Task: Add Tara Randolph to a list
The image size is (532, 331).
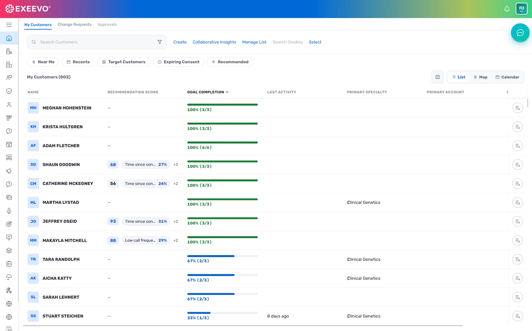Action: pyautogui.click(x=518, y=259)
